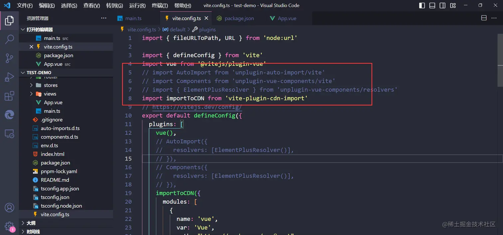Close the vite.config.ts editor tab
Viewport: 503px width, 235px height.
tap(207, 18)
